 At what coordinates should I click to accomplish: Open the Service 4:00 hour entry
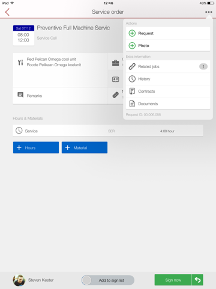(x=108, y=131)
